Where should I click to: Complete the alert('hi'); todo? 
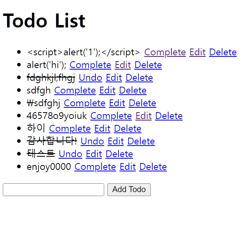click(x=90, y=65)
